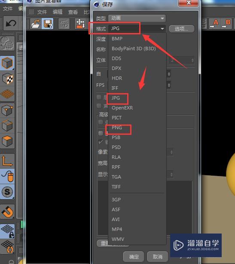Select RPF in the format list
Viewport: 235px width, 264px height.
(x=116, y=167)
